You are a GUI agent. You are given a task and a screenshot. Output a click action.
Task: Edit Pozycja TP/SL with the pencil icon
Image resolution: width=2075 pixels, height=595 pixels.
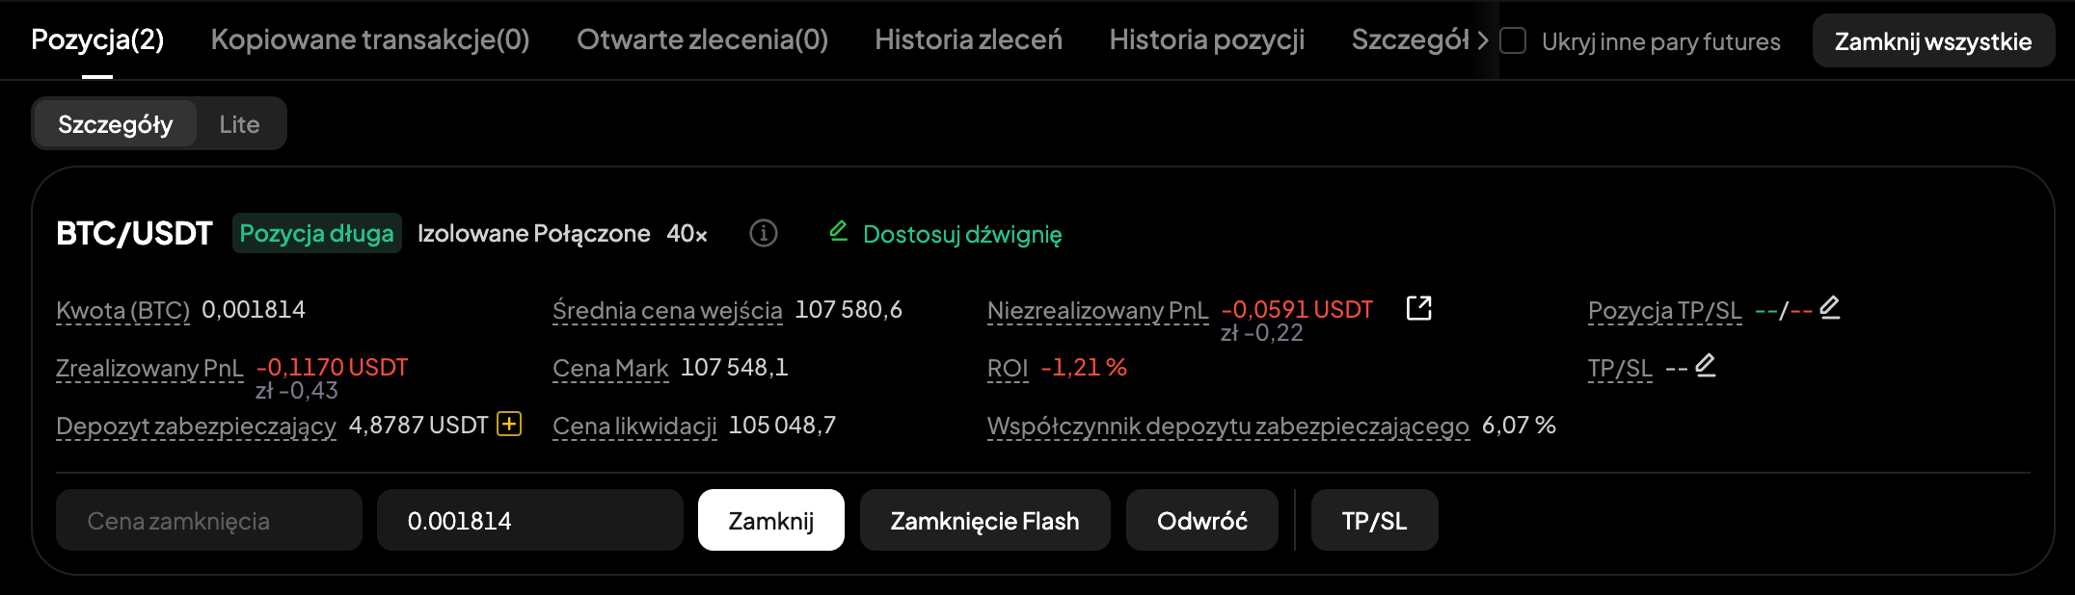(x=1829, y=308)
